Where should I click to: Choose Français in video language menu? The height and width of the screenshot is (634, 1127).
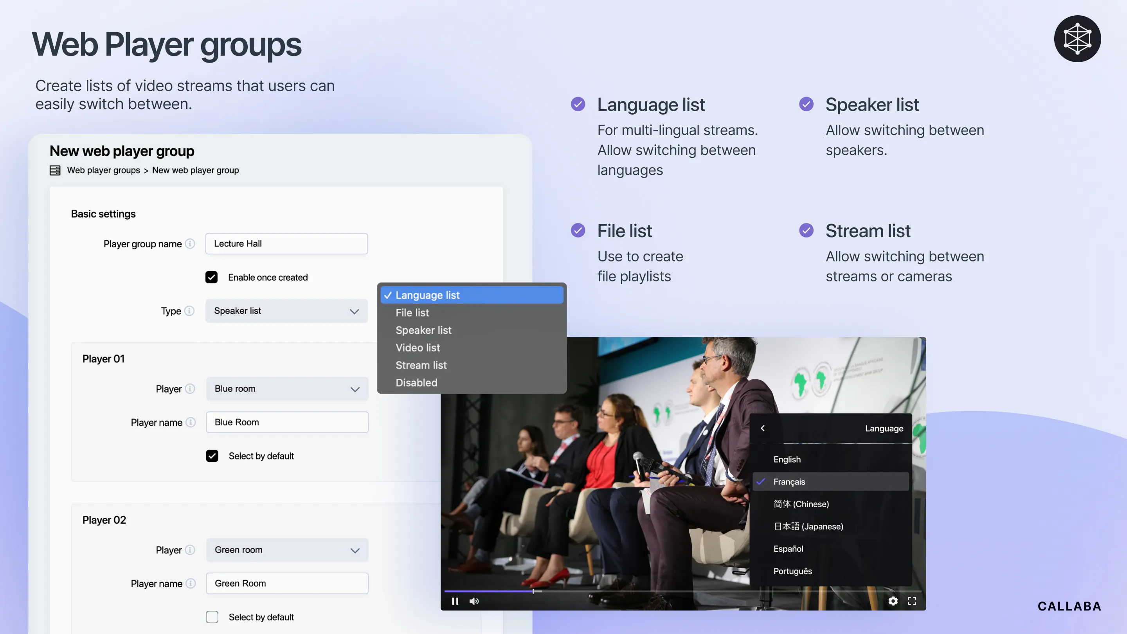(830, 482)
